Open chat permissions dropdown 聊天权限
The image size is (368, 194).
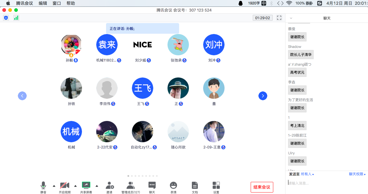(357, 174)
